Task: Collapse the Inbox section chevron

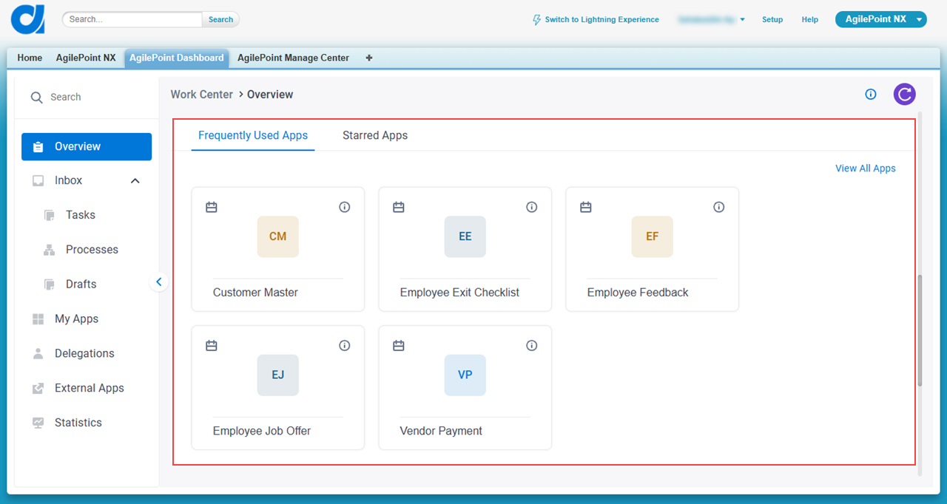Action: (x=135, y=180)
